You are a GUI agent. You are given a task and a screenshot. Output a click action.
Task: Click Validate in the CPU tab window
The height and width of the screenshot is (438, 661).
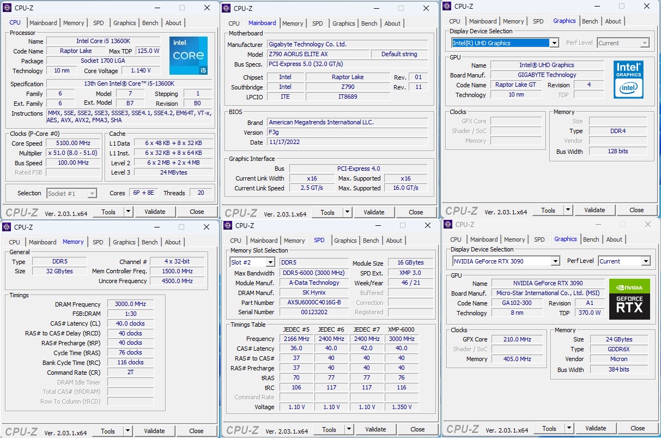pyautogui.click(x=155, y=212)
